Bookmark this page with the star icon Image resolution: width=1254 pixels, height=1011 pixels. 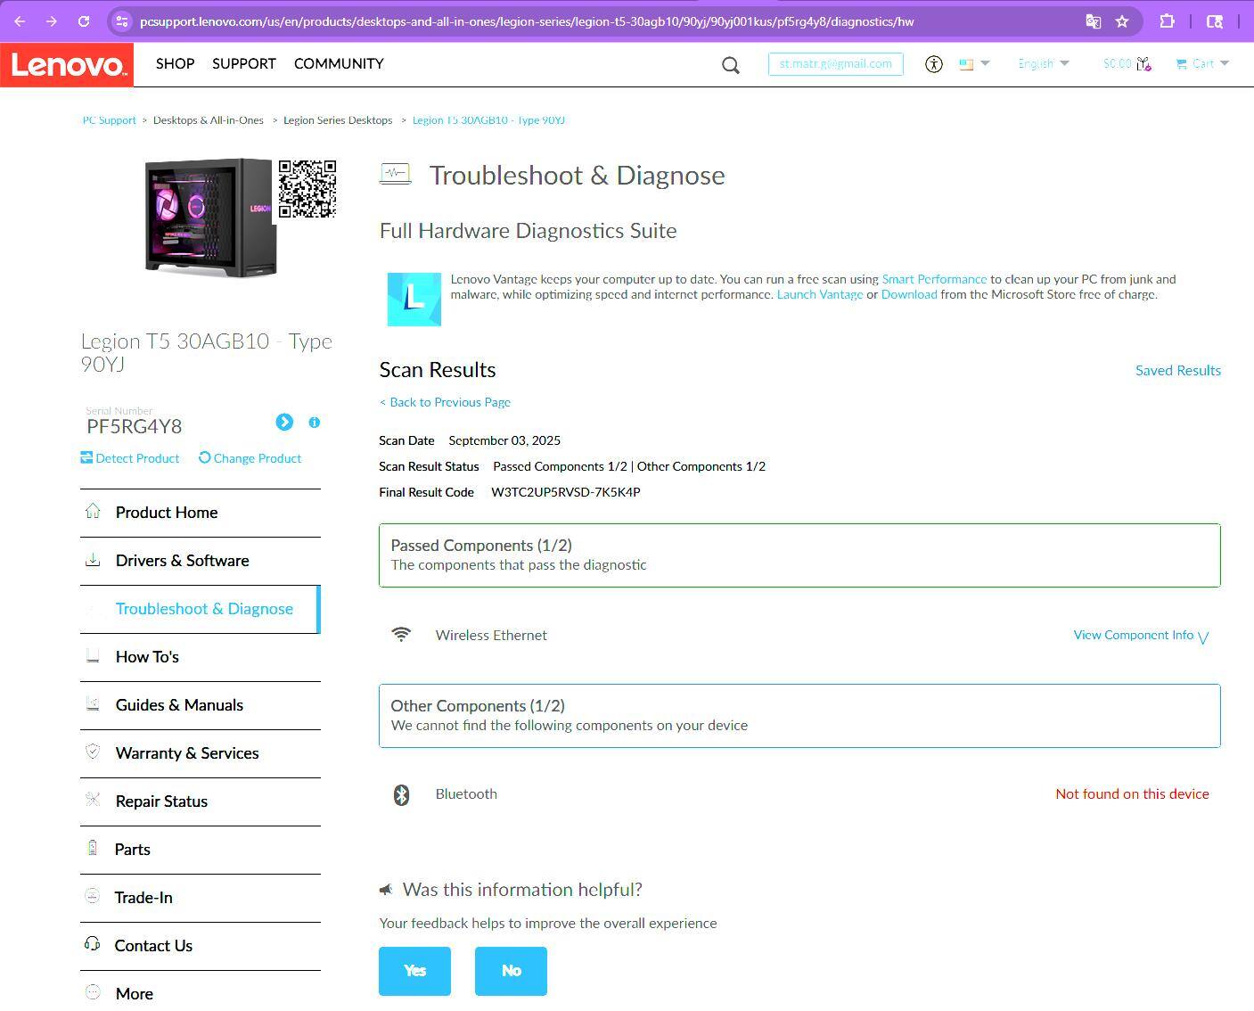[x=1123, y=21]
